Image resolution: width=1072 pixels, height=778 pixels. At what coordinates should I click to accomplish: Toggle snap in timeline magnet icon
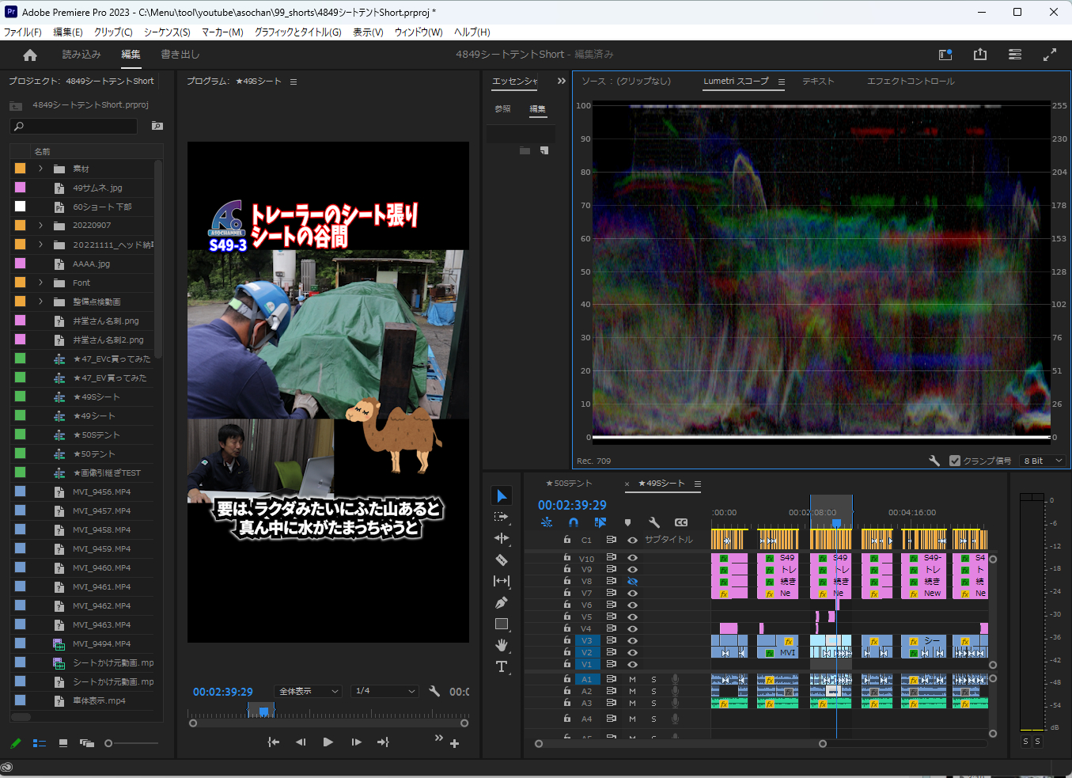click(574, 522)
